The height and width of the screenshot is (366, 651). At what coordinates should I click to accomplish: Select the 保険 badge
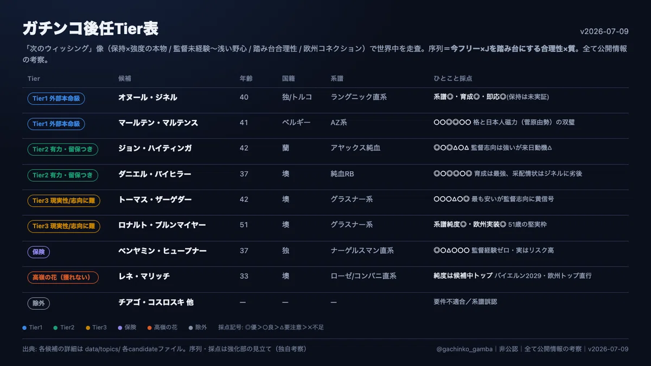tap(39, 252)
